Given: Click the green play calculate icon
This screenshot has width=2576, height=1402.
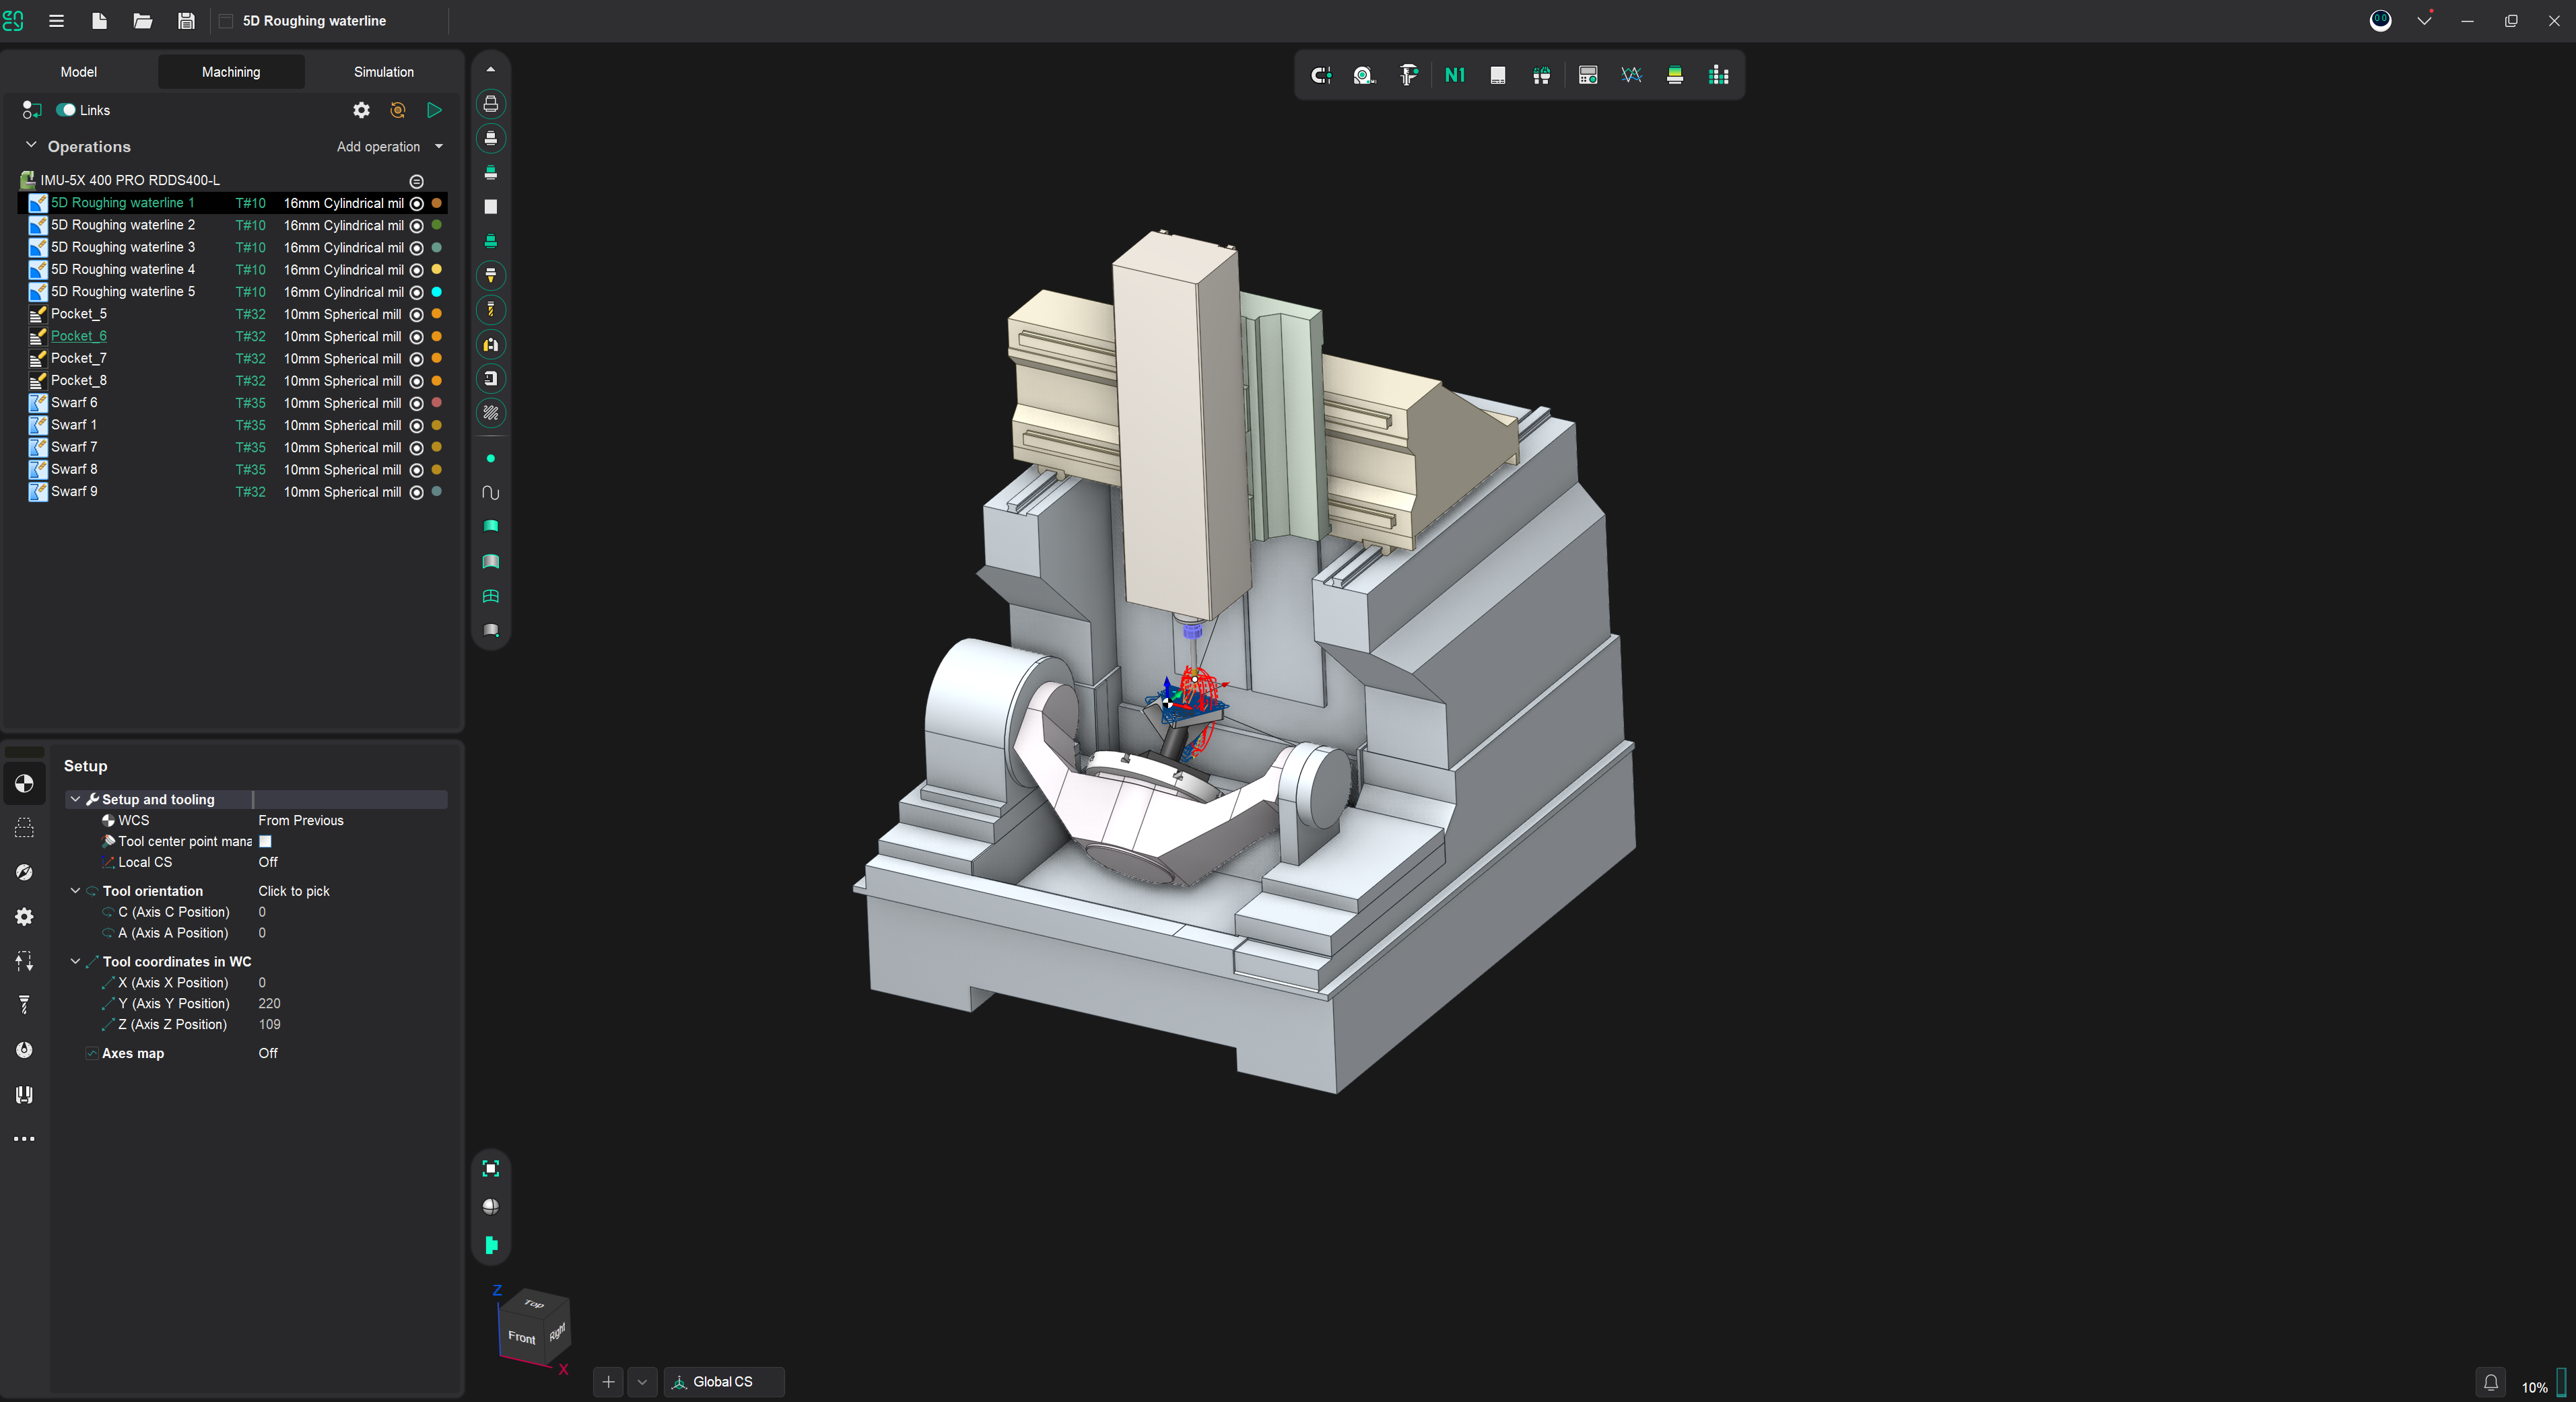Looking at the screenshot, I should [x=434, y=110].
